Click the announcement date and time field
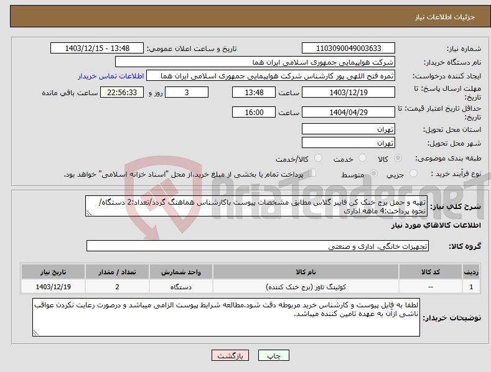The height and width of the screenshot is (372, 491). [x=96, y=49]
